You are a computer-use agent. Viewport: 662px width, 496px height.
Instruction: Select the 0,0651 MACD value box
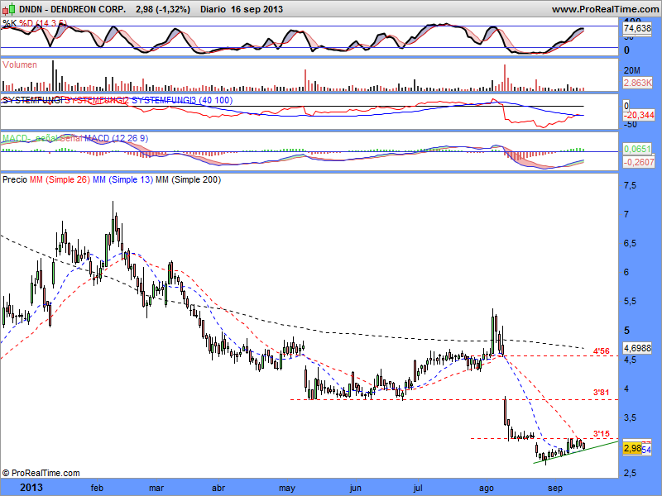(x=637, y=149)
